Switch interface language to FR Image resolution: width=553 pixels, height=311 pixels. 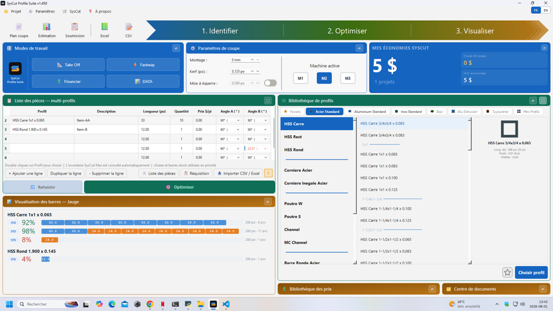click(536, 10)
